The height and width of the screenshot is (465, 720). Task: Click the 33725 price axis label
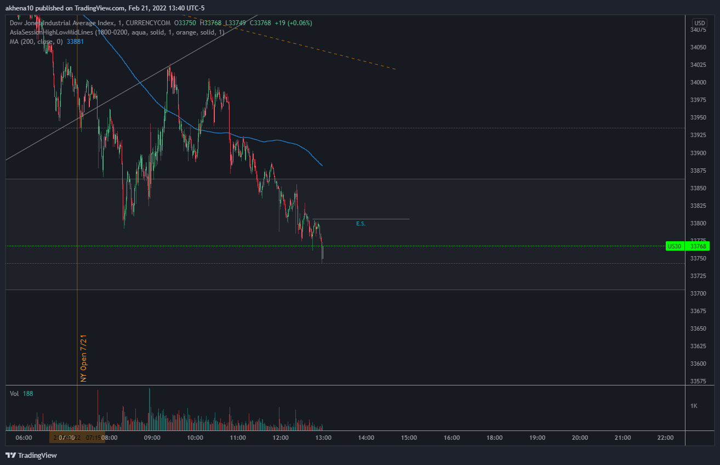pyautogui.click(x=698, y=276)
